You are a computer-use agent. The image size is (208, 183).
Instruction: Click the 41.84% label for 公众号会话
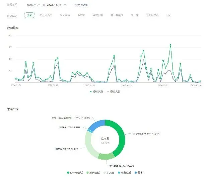point(146,134)
